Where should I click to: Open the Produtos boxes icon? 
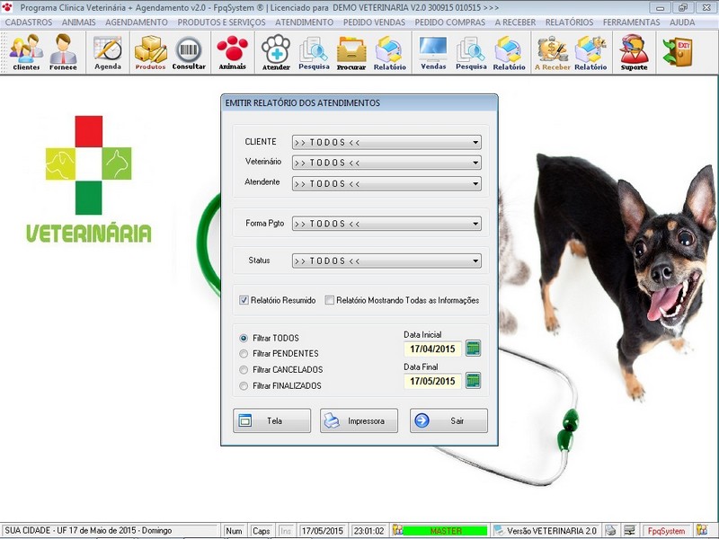pos(150,52)
